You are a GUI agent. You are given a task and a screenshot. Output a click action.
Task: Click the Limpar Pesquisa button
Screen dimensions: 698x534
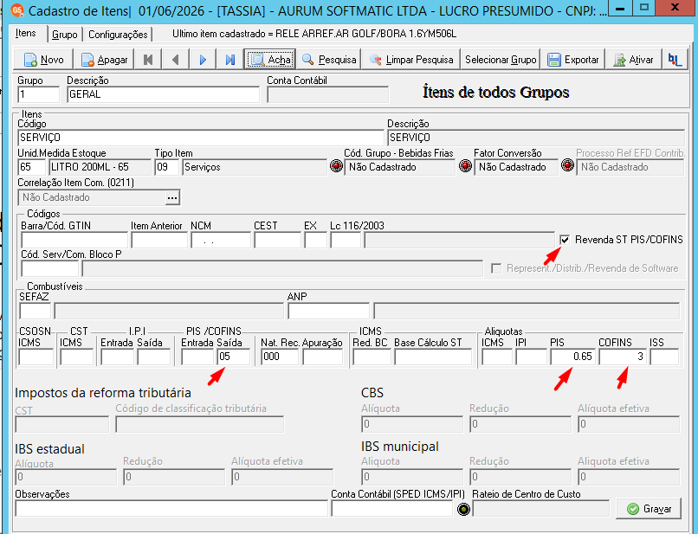click(x=410, y=60)
